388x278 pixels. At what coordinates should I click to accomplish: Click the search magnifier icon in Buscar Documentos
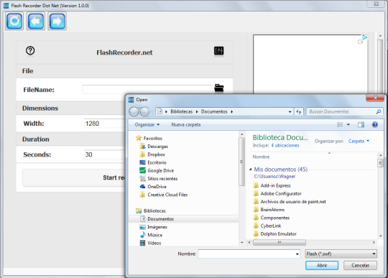[x=379, y=112]
